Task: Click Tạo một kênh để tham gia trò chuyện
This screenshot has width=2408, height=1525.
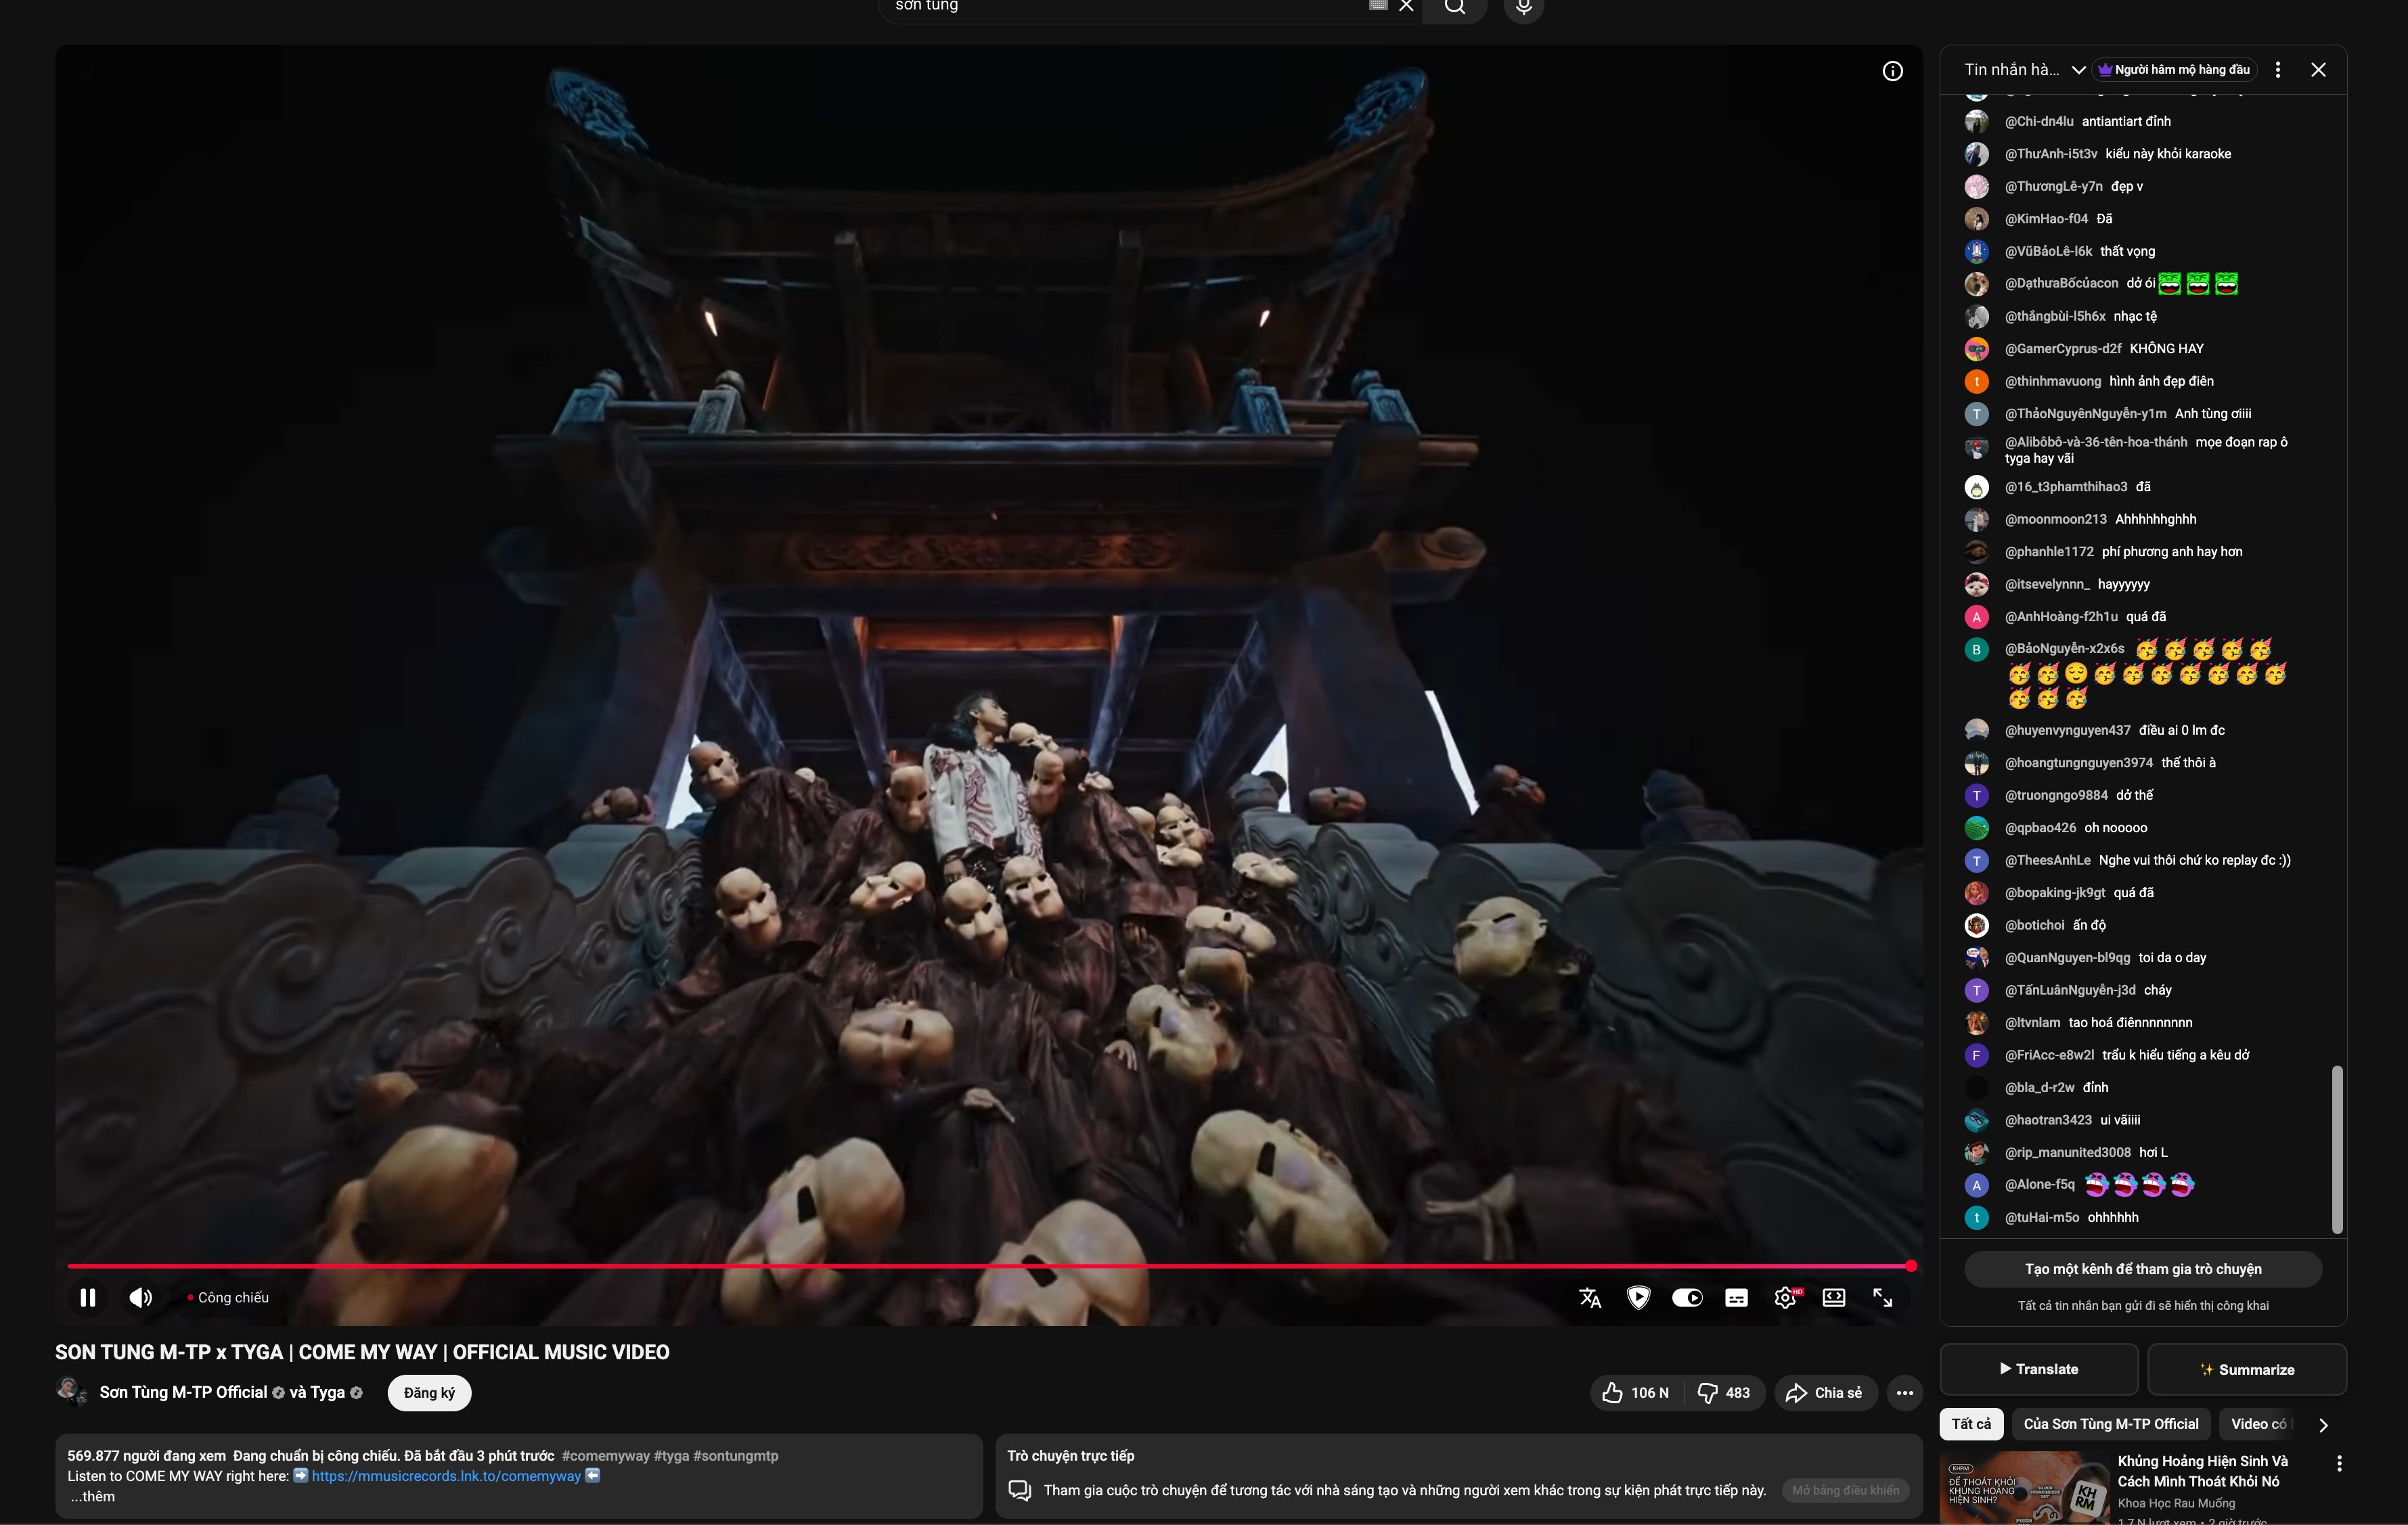Action: [x=2143, y=1269]
